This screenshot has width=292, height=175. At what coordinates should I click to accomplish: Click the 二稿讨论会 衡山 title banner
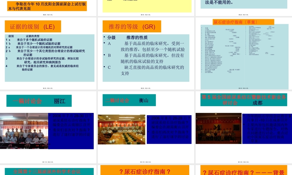click(129, 100)
